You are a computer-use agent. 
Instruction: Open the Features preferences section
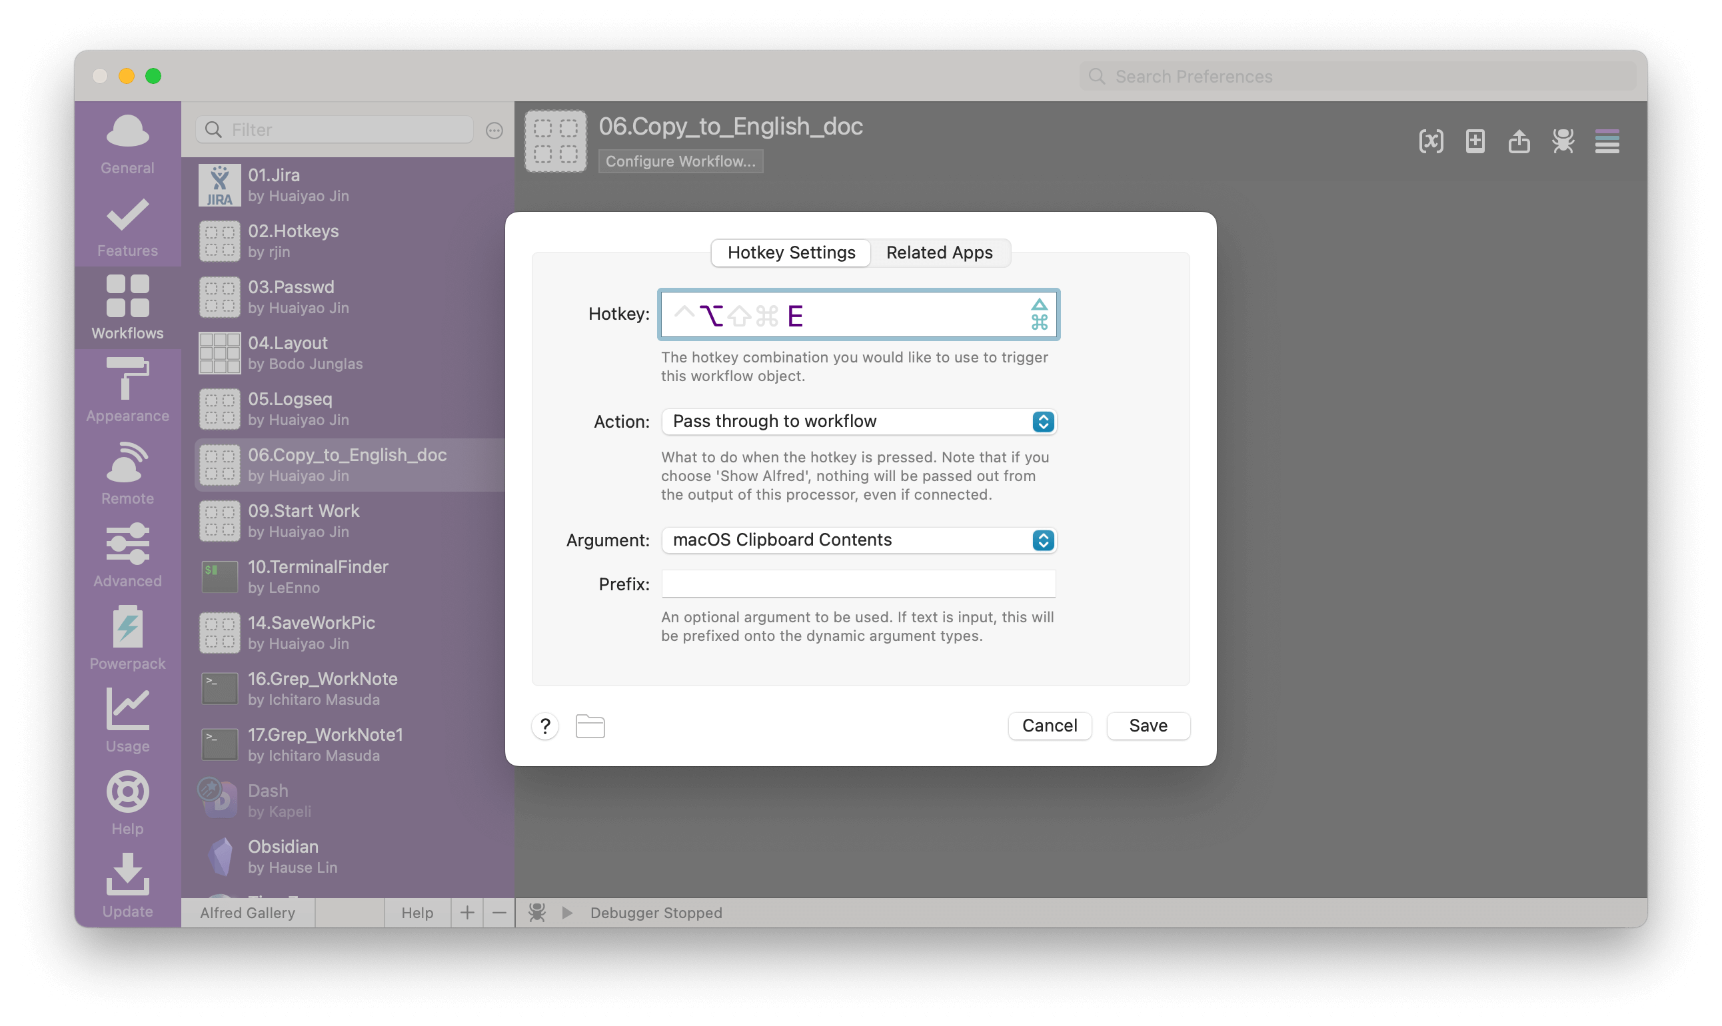coord(127,226)
